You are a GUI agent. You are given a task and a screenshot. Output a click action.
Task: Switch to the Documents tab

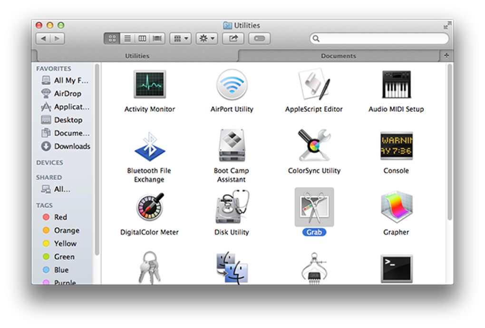click(x=338, y=56)
